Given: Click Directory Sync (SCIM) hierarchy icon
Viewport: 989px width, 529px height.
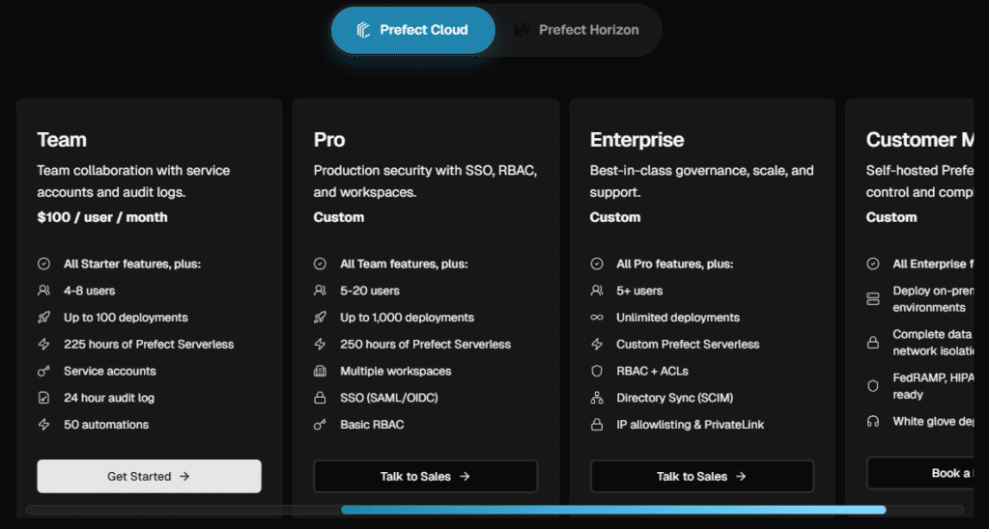Looking at the screenshot, I should 596,398.
